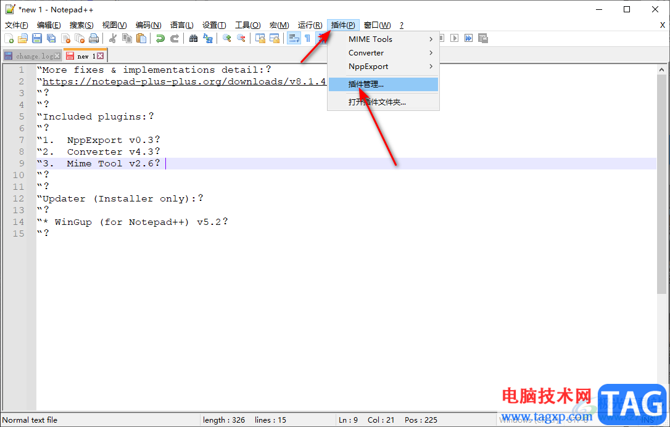The image size is (670, 427).
Task: Click the 'WinGup (for Notepad++) v5.2' line
Action: click(x=133, y=222)
